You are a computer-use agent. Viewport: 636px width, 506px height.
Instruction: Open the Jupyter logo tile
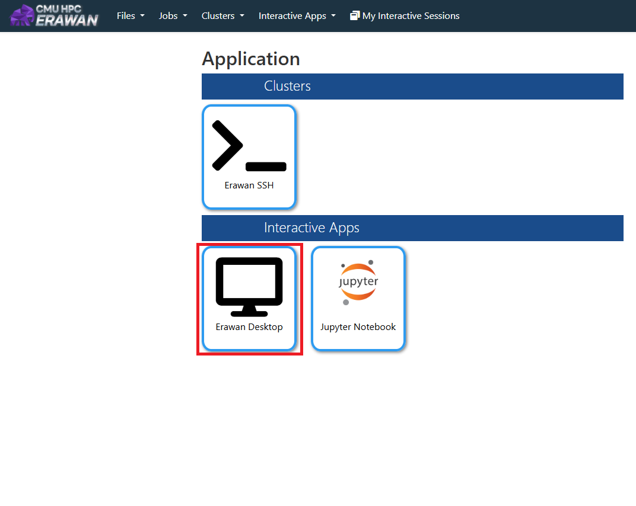pyautogui.click(x=358, y=283)
